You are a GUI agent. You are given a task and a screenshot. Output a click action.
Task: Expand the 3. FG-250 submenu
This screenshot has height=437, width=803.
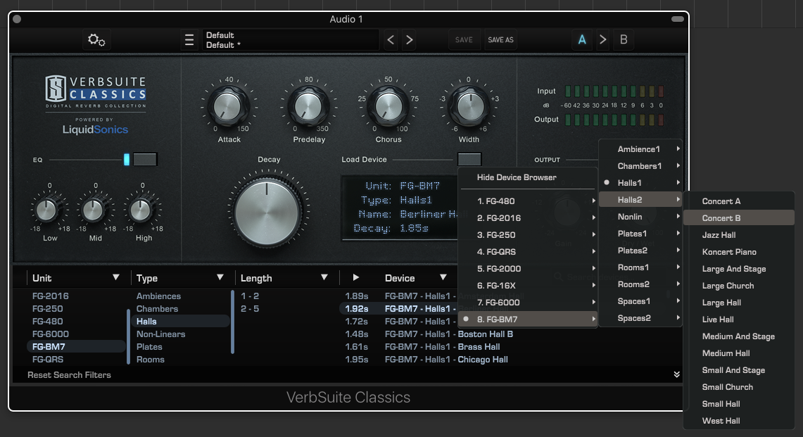click(528, 234)
